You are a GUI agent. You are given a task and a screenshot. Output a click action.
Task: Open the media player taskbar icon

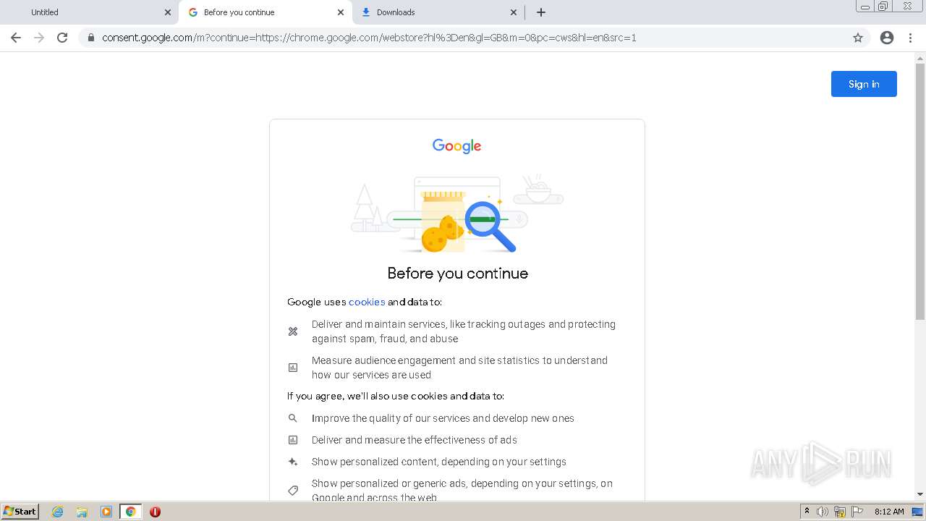[x=106, y=512]
